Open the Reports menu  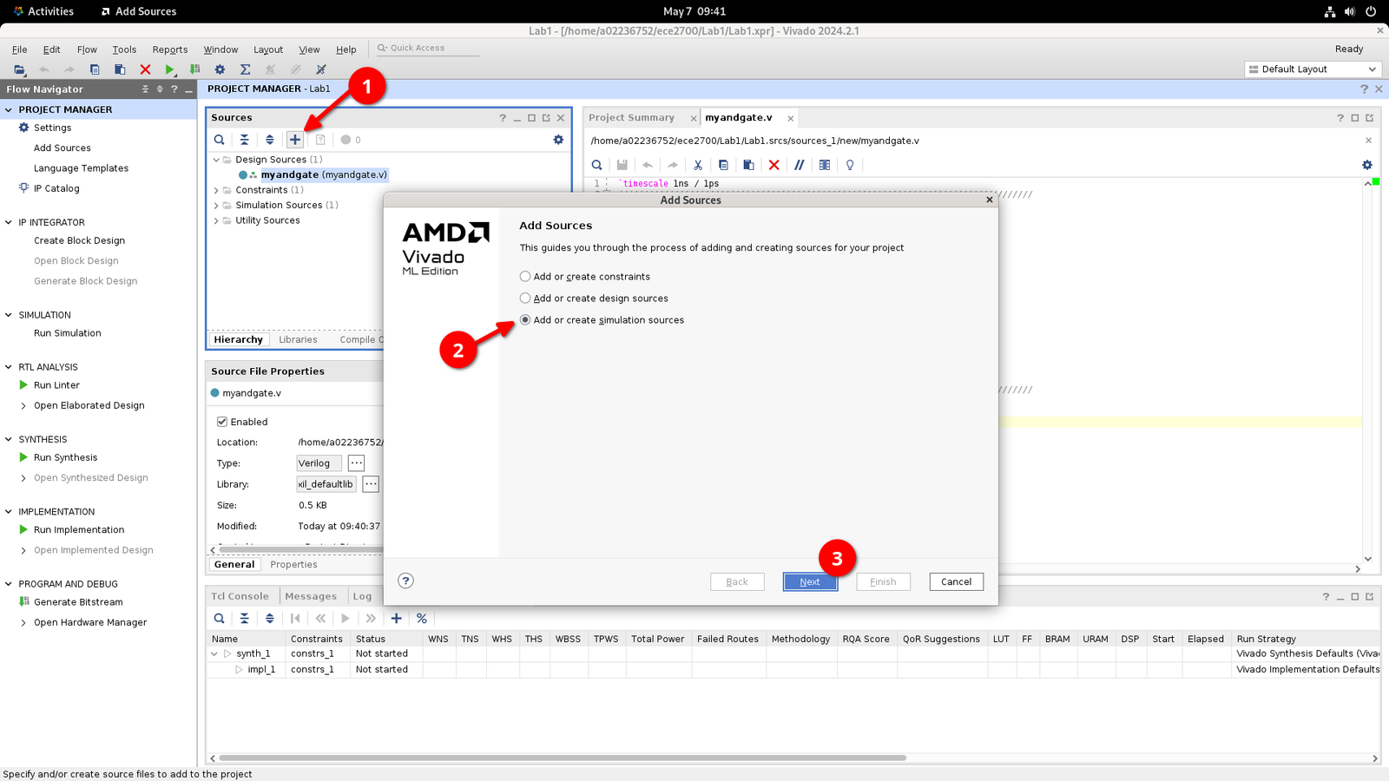(x=170, y=49)
